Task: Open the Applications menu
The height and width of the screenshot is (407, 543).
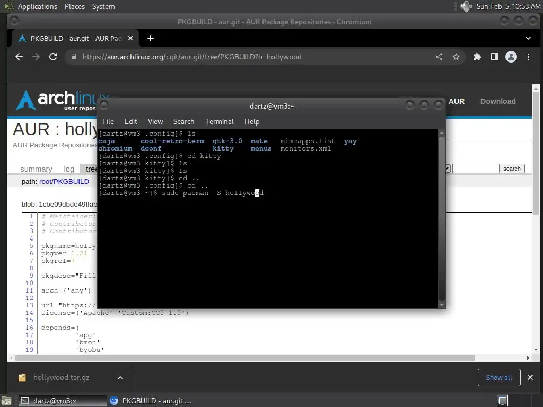Action: [x=38, y=6]
